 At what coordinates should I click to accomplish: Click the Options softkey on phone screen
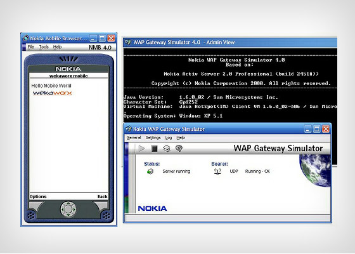coord(38,196)
